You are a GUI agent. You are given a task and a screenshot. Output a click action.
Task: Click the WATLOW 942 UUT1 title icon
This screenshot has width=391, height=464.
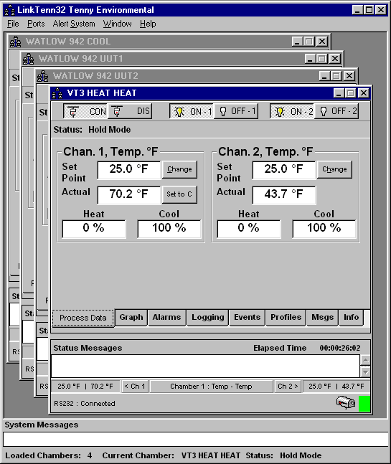[29, 59]
